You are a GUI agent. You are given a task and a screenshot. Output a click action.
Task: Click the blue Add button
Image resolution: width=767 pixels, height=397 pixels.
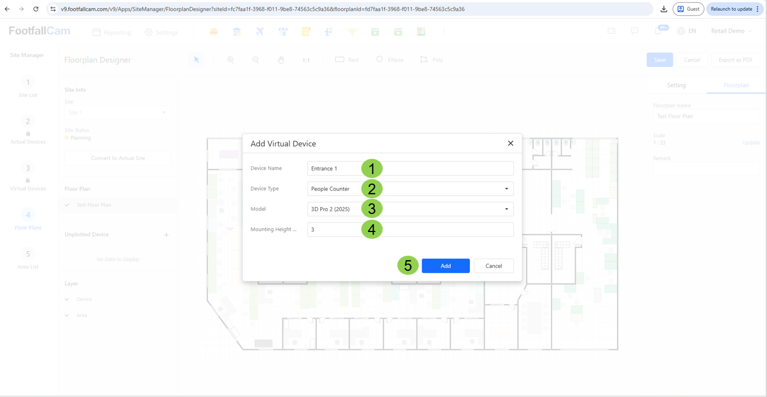(x=445, y=266)
